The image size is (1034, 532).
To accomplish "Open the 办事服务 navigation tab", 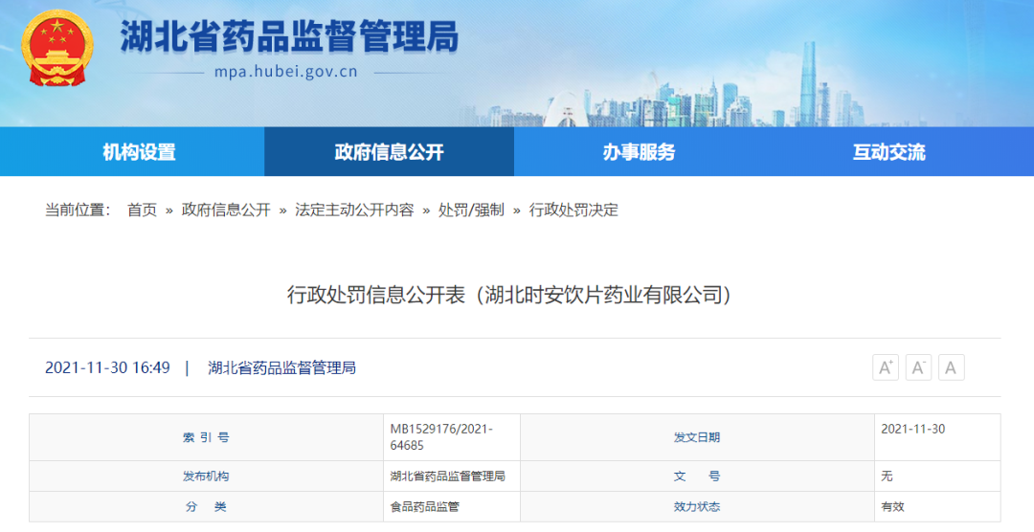I will (x=639, y=151).
